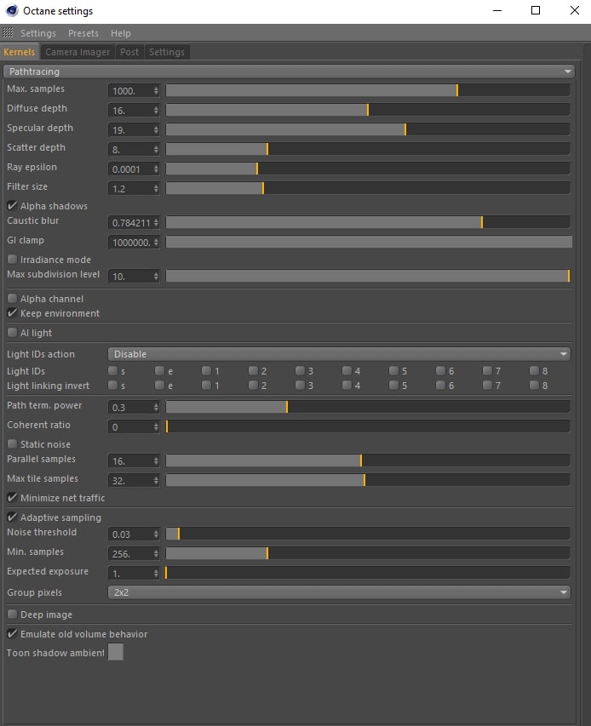Viewport: 591px width, 726px height.
Task: Check Light linking invert checkbox labeled e
Action: pyautogui.click(x=159, y=386)
